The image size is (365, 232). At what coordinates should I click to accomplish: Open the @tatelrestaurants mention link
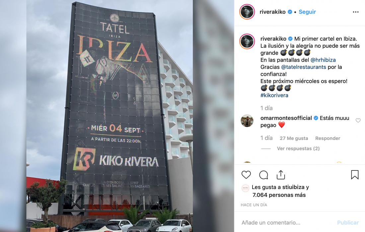pyautogui.click(x=304, y=67)
